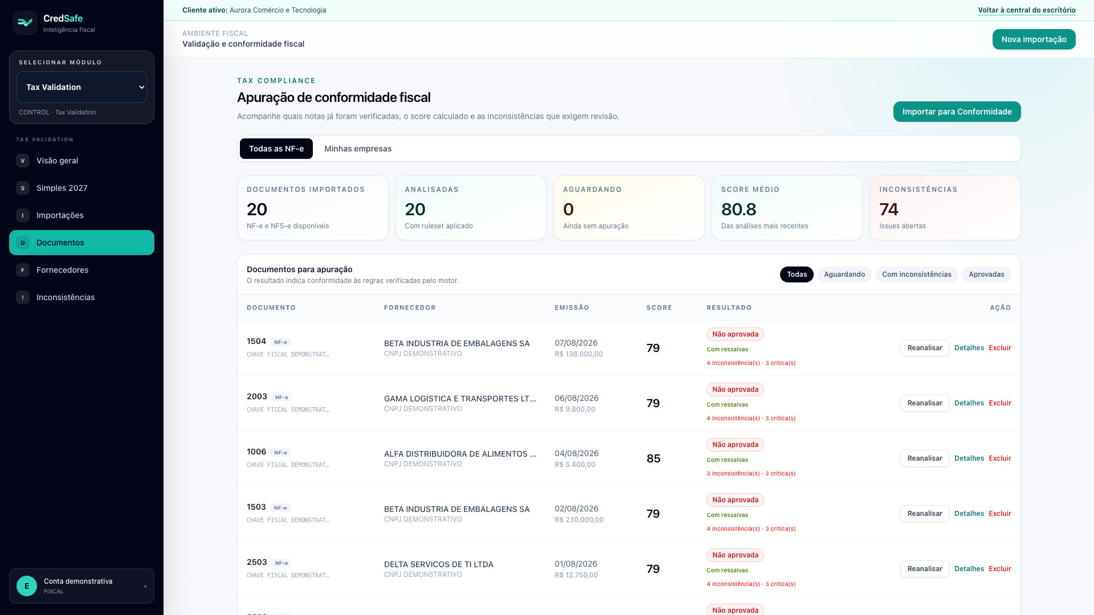Click Reanalisar for document 1006
The image size is (1094, 615).
(x=925, y=458)
